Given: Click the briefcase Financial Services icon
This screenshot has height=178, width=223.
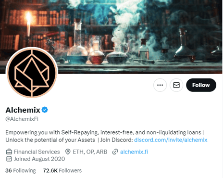Looking at the screenshot, I should [x=9, y=152].
